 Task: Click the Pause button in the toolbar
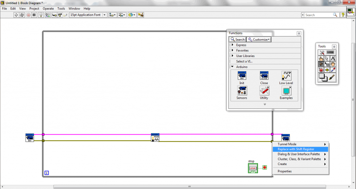tap(34, 15)
